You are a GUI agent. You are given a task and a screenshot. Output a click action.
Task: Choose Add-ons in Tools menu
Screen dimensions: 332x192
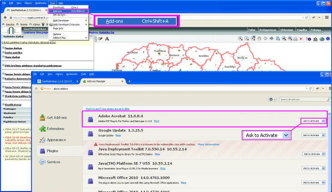click(x=69, y=11)
